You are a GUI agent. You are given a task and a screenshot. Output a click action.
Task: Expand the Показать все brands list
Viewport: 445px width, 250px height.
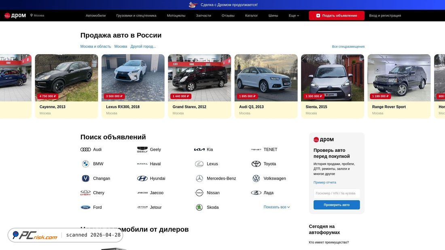tap(276, 207)
